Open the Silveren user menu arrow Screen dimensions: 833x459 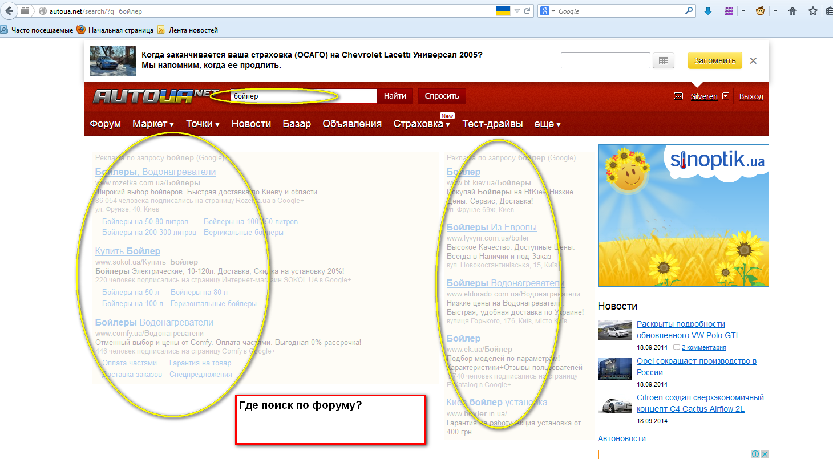point(726,96)
